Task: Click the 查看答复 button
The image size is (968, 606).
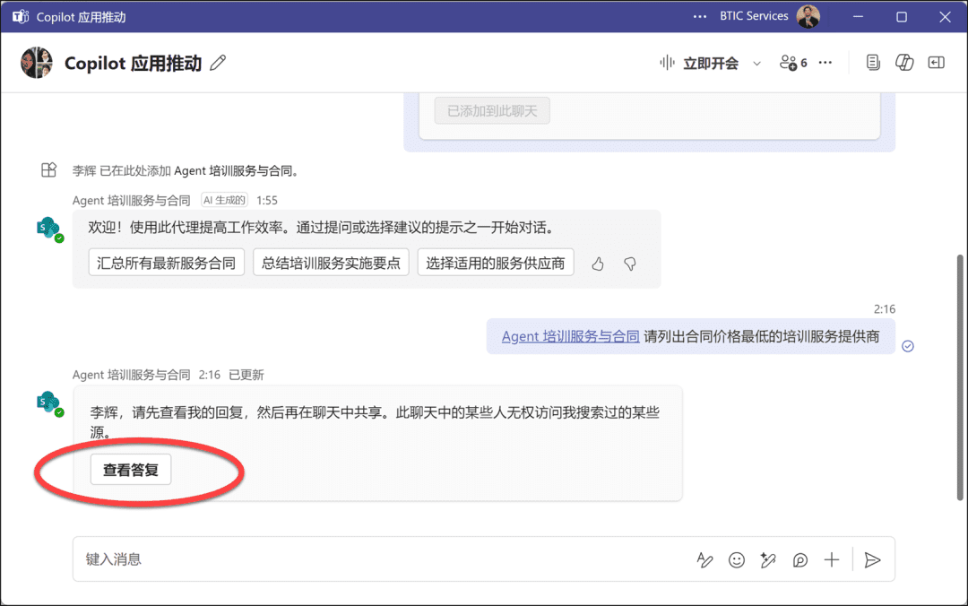Action: coord(131,470)
